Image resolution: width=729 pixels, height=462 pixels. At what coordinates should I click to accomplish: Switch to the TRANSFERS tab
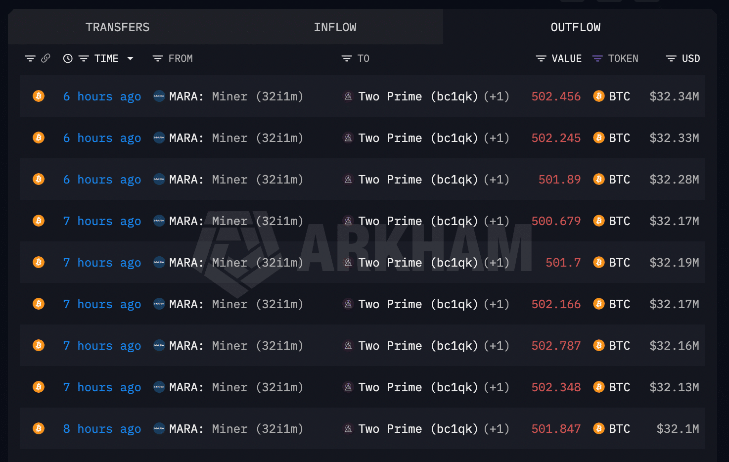(118, 27)
